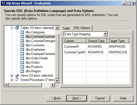Open the Data Type Mapping dropdown

pos(105,34)
